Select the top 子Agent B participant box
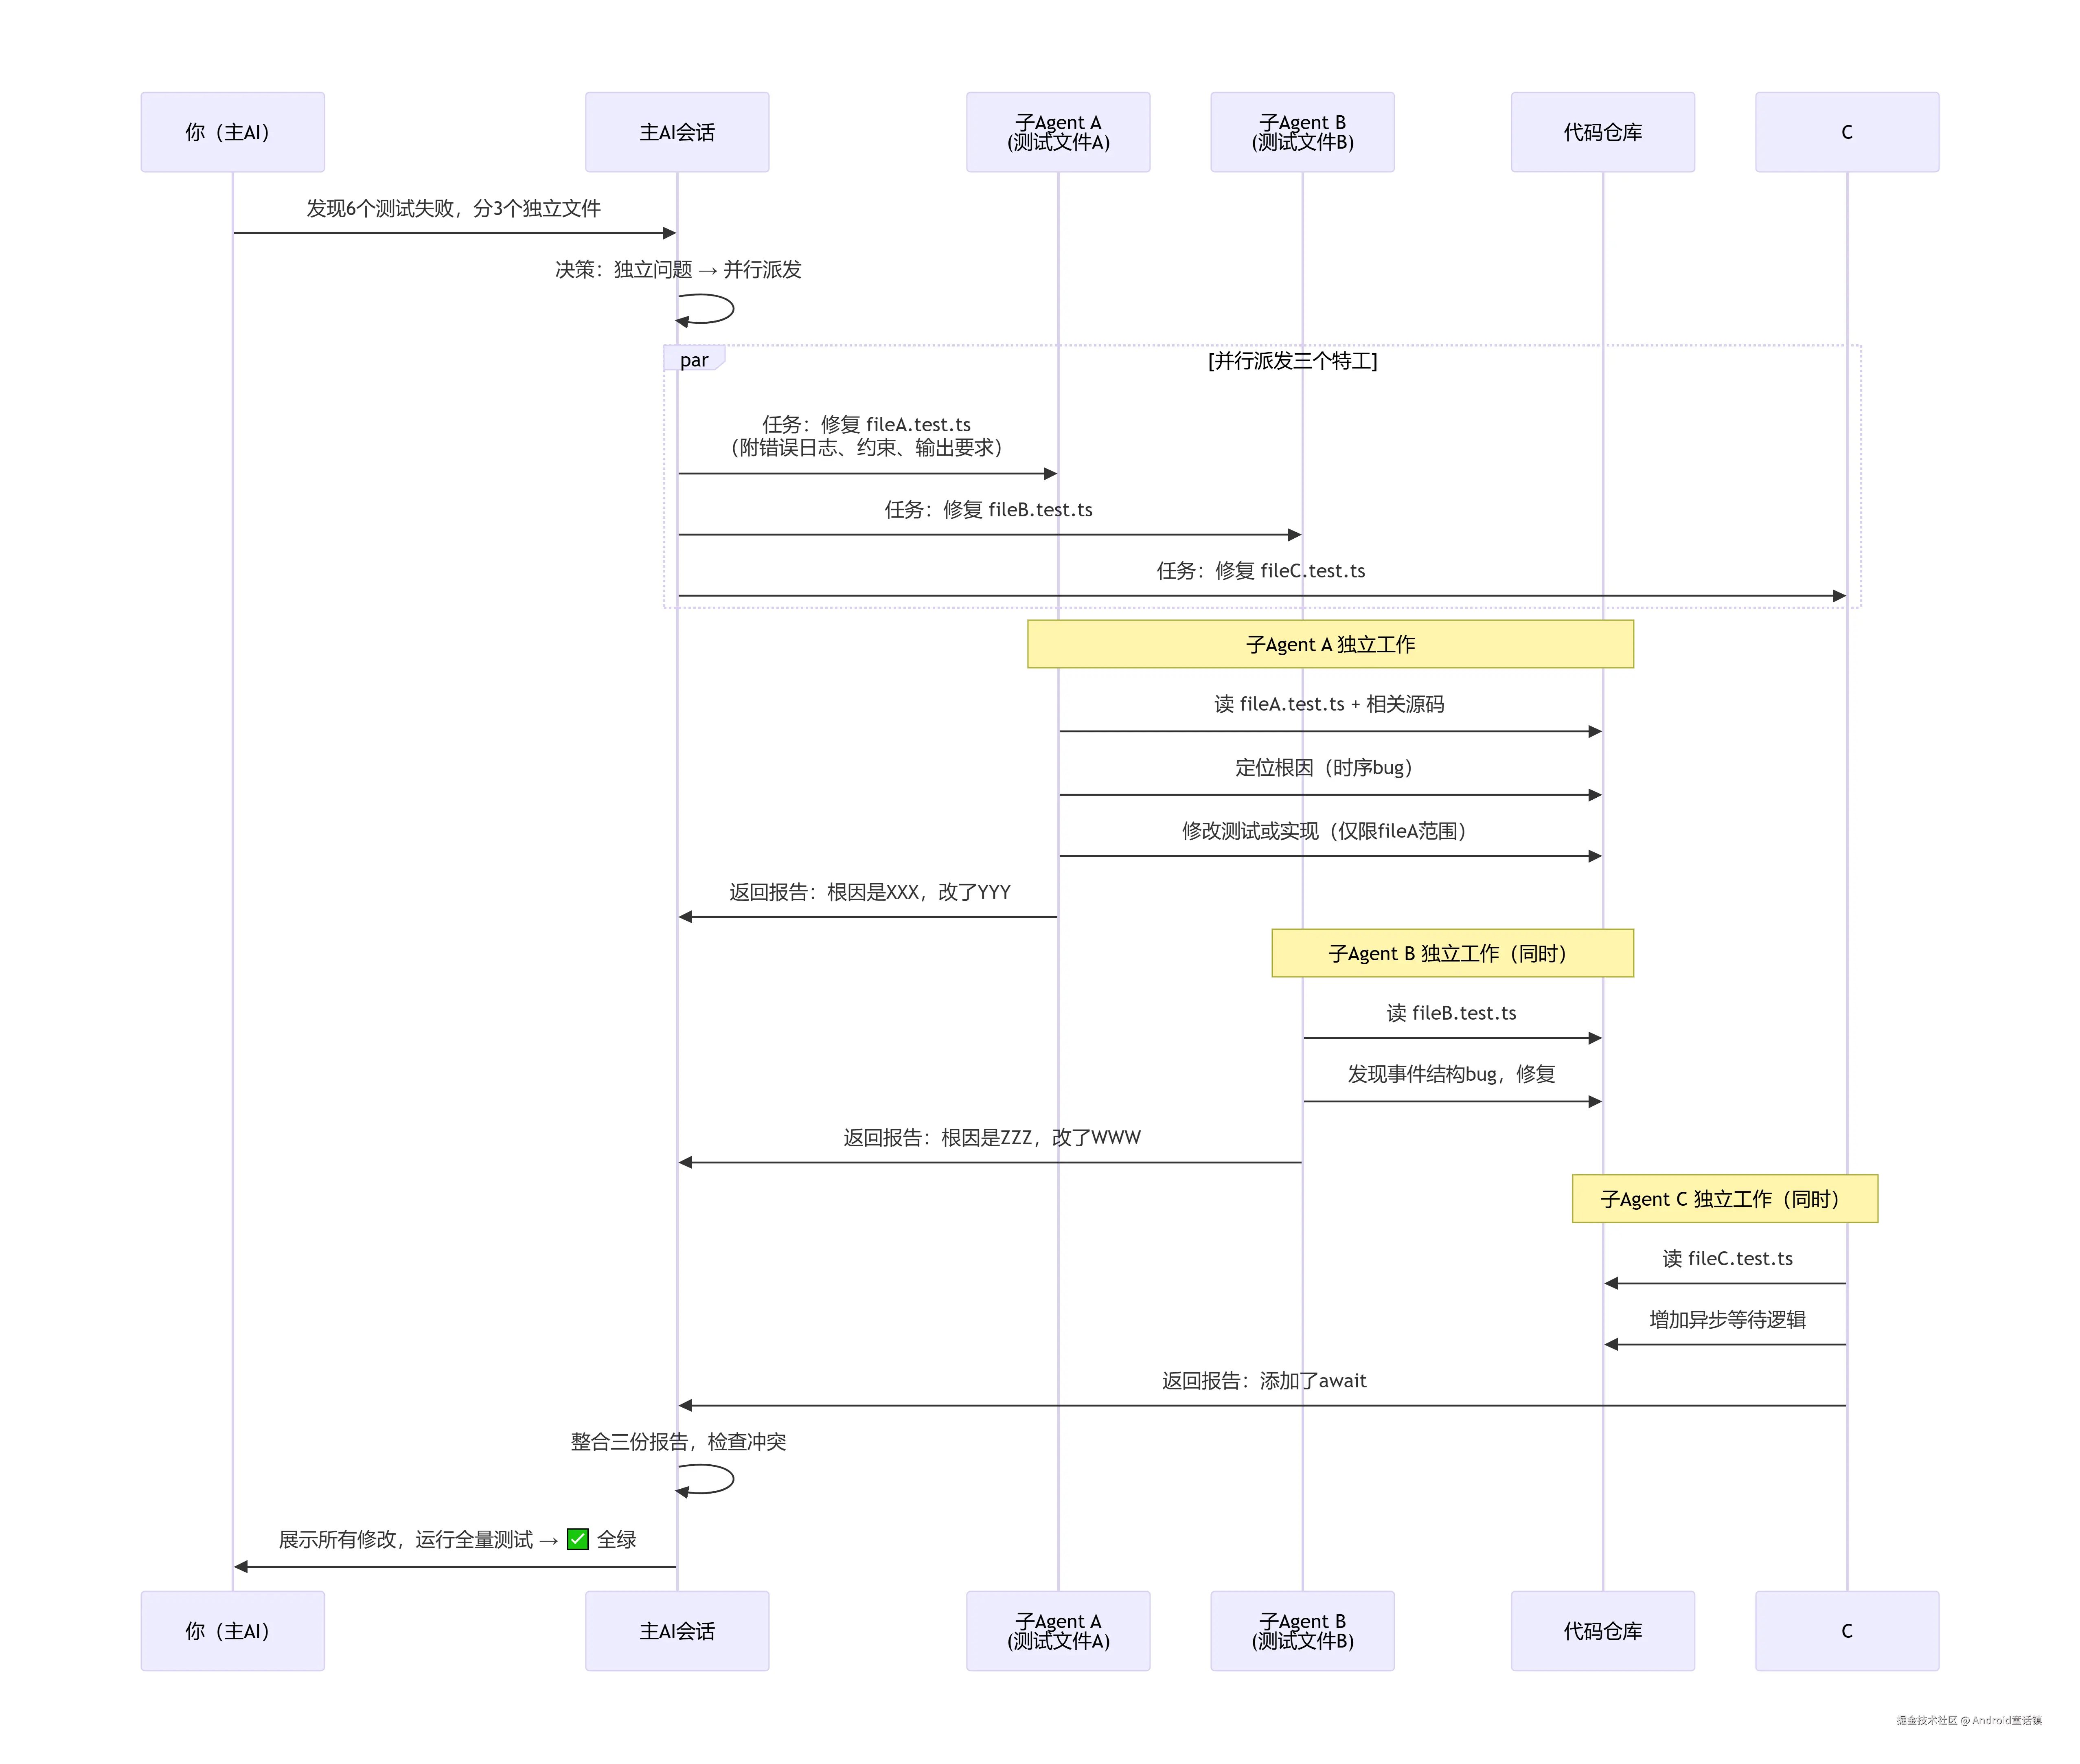Image resolution: width=2080 pixels, height=1764 pixels. (1301, 132)
